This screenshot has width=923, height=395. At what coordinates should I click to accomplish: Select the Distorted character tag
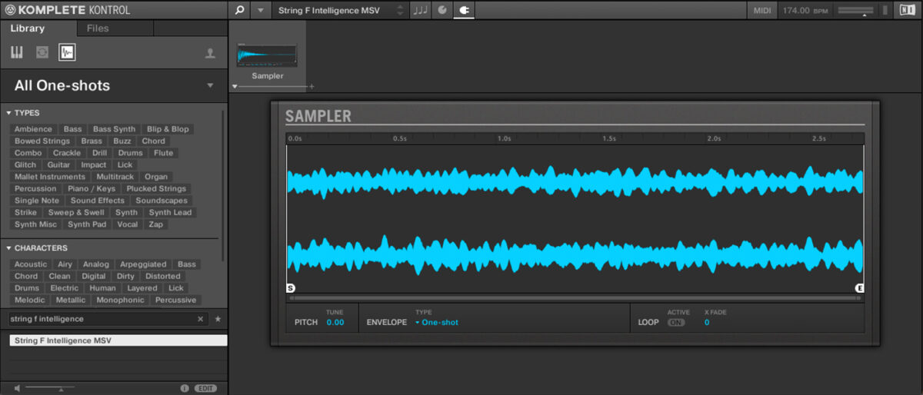[x=163, y=277]
